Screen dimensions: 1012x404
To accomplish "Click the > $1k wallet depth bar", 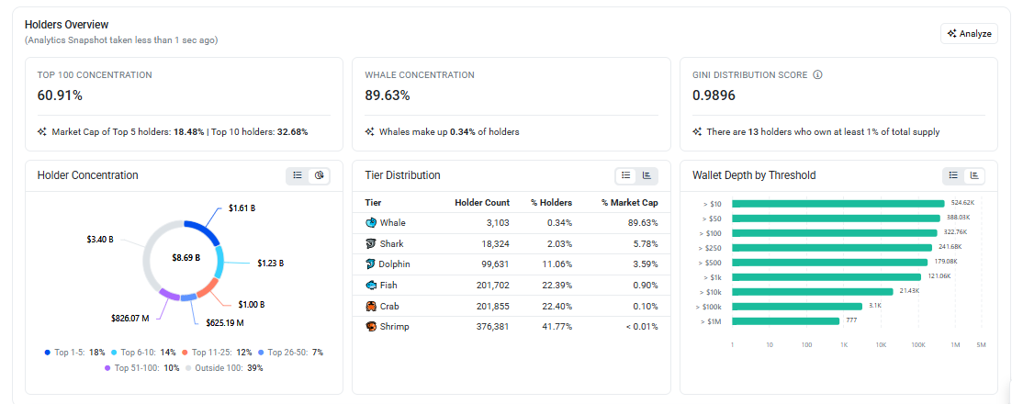I will (x=826, y=277).
